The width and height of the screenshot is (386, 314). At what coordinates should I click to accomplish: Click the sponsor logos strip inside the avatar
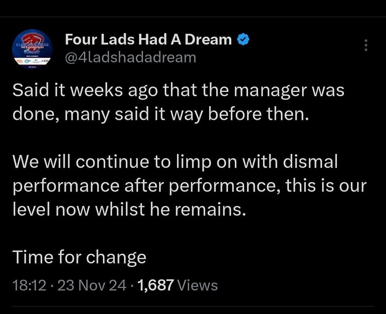pyautogui.click(x=32, y=61)
